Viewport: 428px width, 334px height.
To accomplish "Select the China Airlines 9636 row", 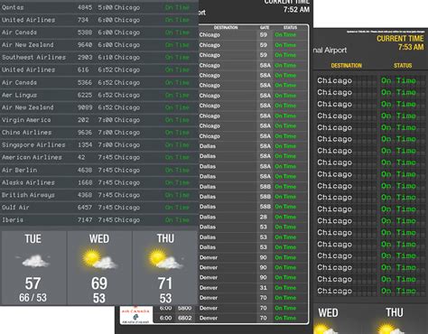I will [x=99, y=133].
